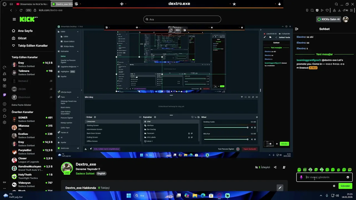
Task: Click the Ara search box on Kick
Action: 182,19
